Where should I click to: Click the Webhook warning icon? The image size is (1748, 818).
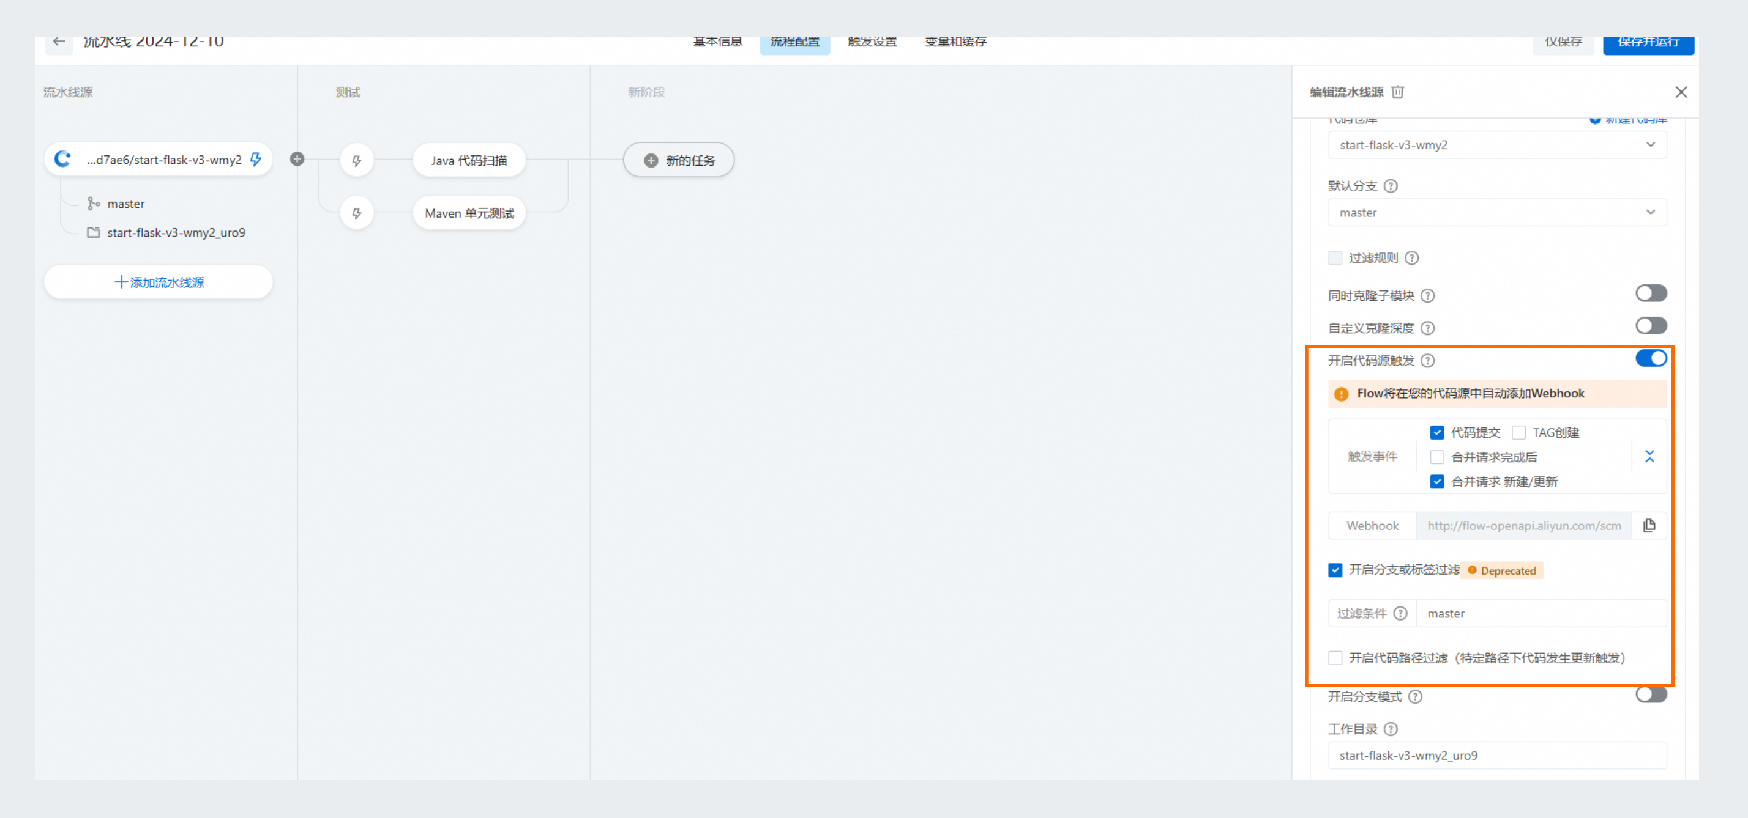1342,394
